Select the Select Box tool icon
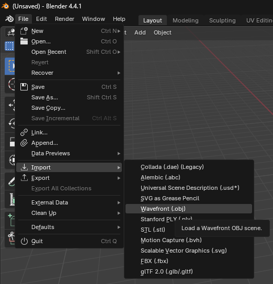 (10, 66)
